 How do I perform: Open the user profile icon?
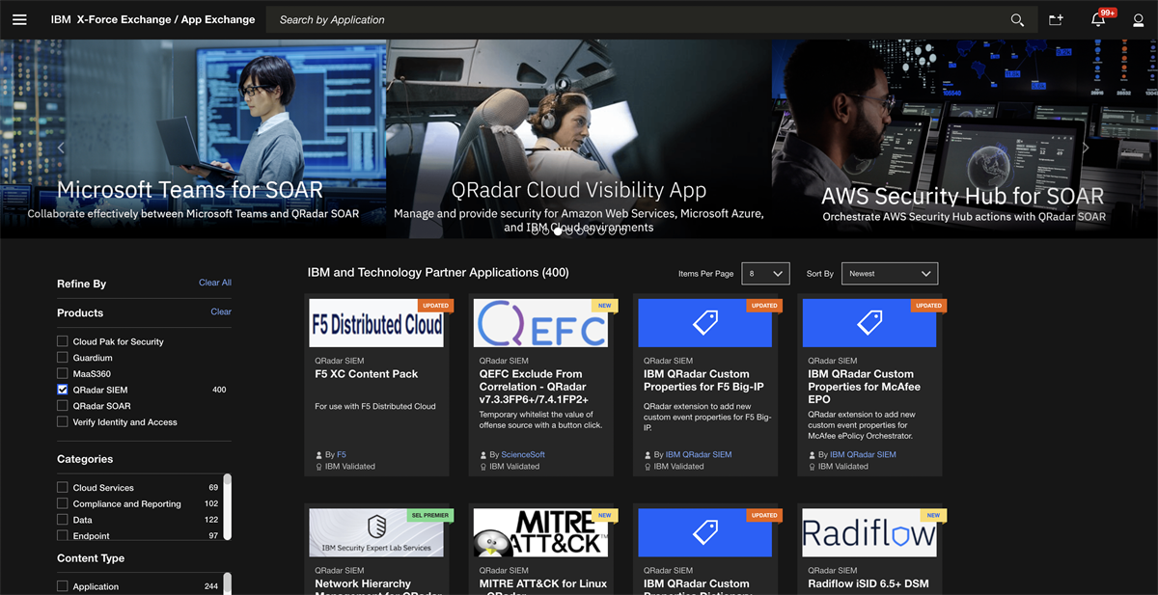tap(1138, 19)
